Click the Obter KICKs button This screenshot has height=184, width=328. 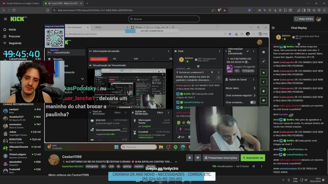[x=304, y=19]
